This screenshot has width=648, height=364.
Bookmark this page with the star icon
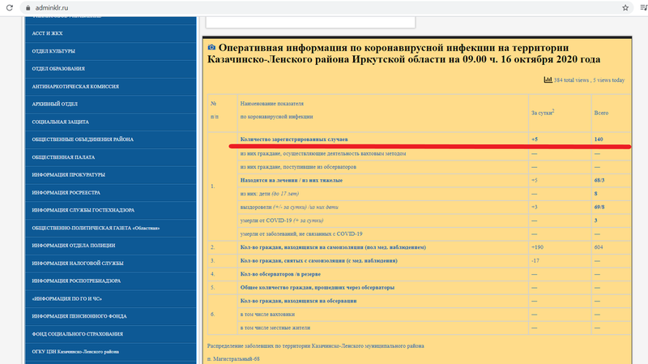tap(625, 8)
